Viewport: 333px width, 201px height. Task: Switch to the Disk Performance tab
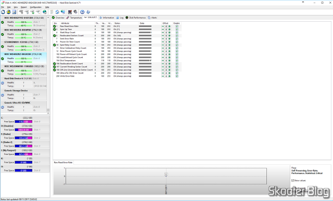coord(136,18)
